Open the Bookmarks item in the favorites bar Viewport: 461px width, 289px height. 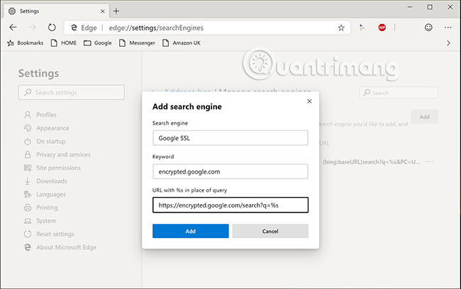(x=26, y=43)
